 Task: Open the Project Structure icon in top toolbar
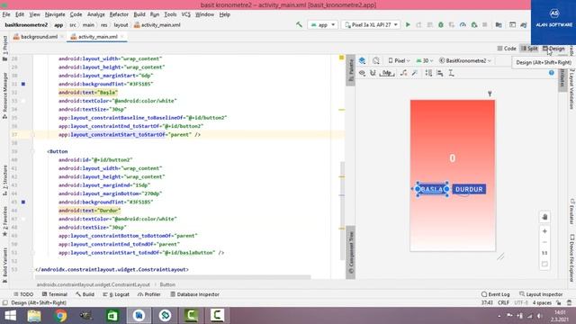pyautogui.click(x=499, y=24)
